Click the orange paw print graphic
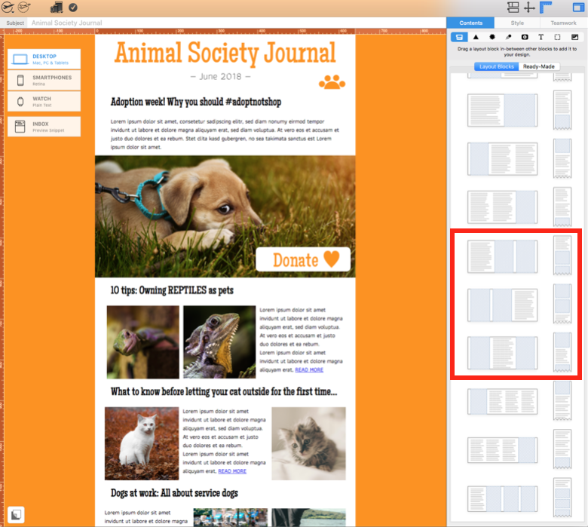 tap(332, 82)
